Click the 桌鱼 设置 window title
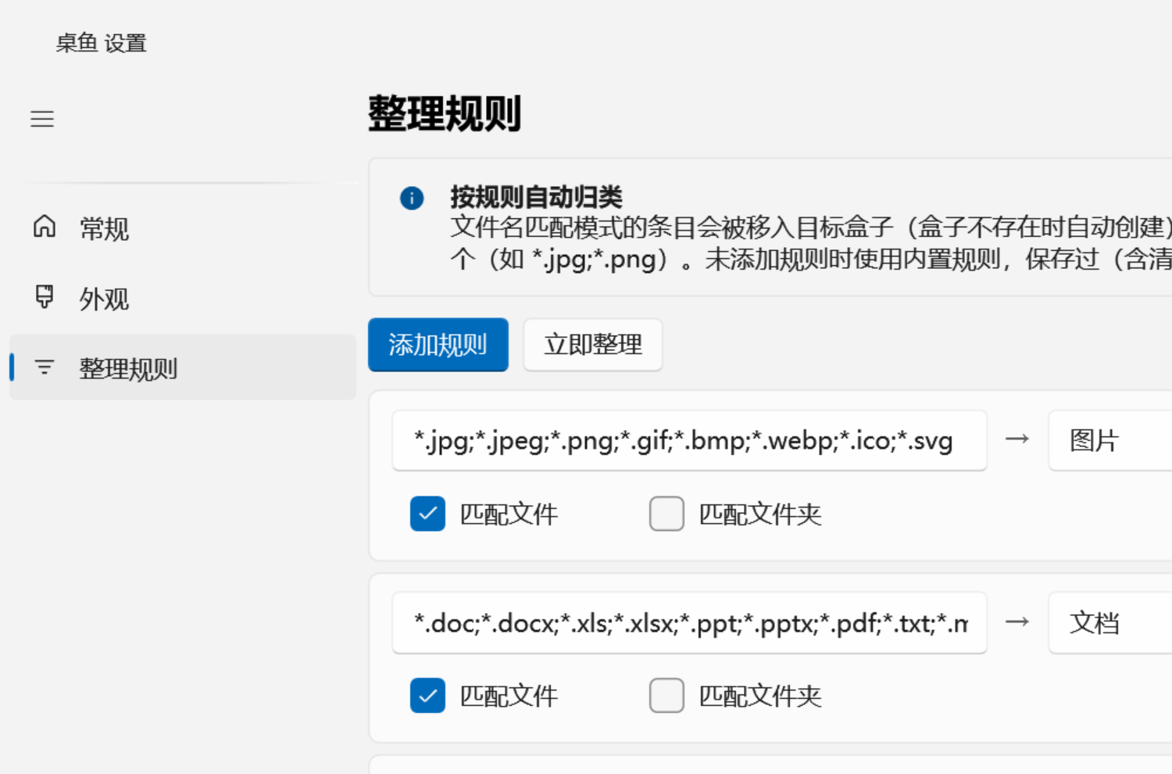The width and height of the screenshot is (1172, 774). [x=102, y=43]
